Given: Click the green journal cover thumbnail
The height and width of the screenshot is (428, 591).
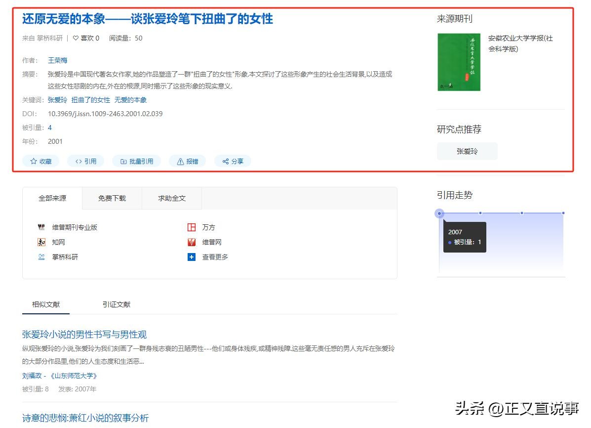Looking at the screenshot, I should coord(459,62).
